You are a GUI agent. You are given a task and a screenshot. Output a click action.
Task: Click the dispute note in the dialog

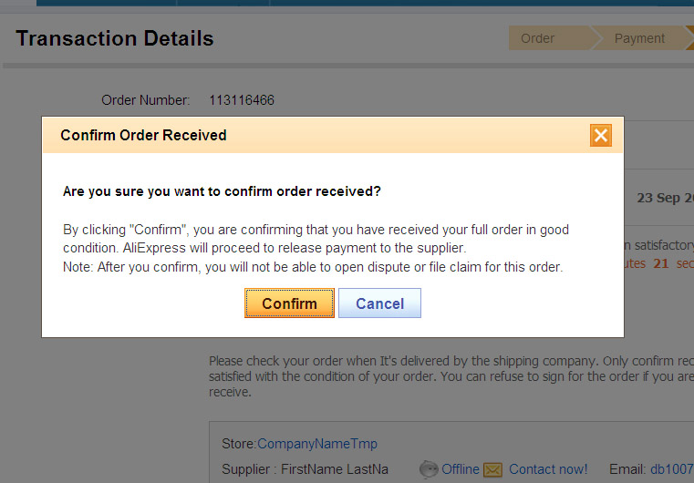click(x=313, y=267)
